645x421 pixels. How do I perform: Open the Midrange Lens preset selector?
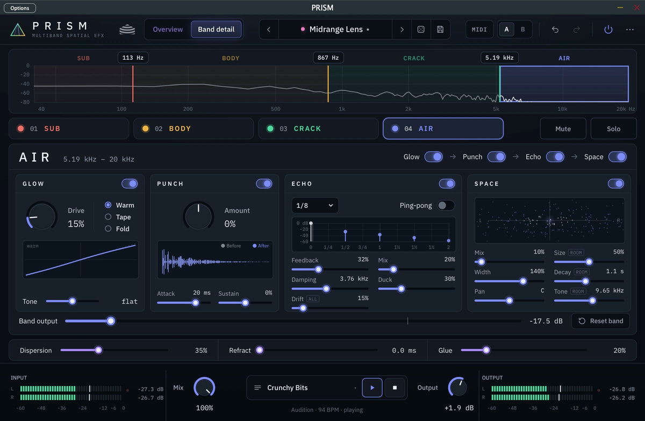[x=335, y=30]
